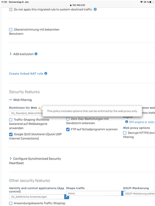Tap the battery status icon
155x206 pixels.
point(152,2)
